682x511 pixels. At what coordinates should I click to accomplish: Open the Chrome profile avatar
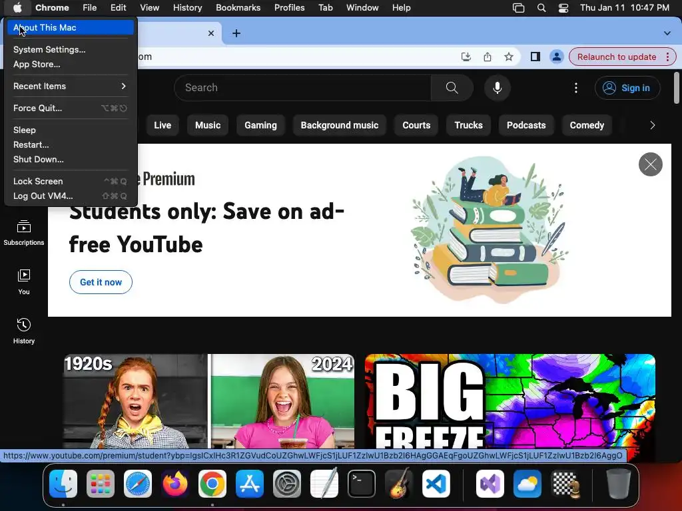pos(556,57)
